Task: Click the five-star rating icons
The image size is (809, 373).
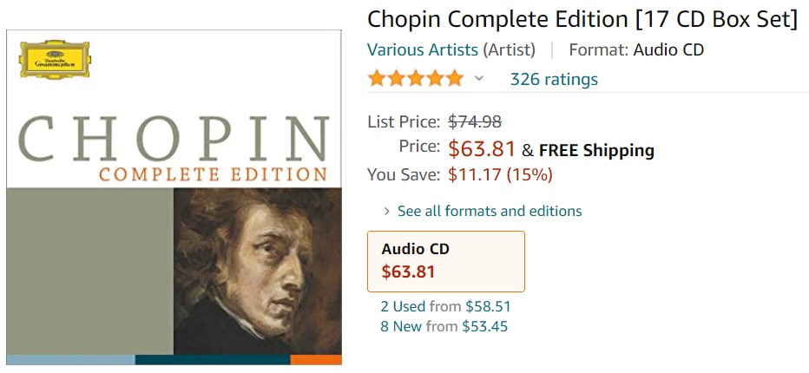Action: 415,79
